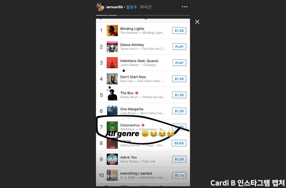Image resolution: width=286 pixels, height=188 pixels.
Task: Open the iamcardib username link
Action: tap(114, 7)
